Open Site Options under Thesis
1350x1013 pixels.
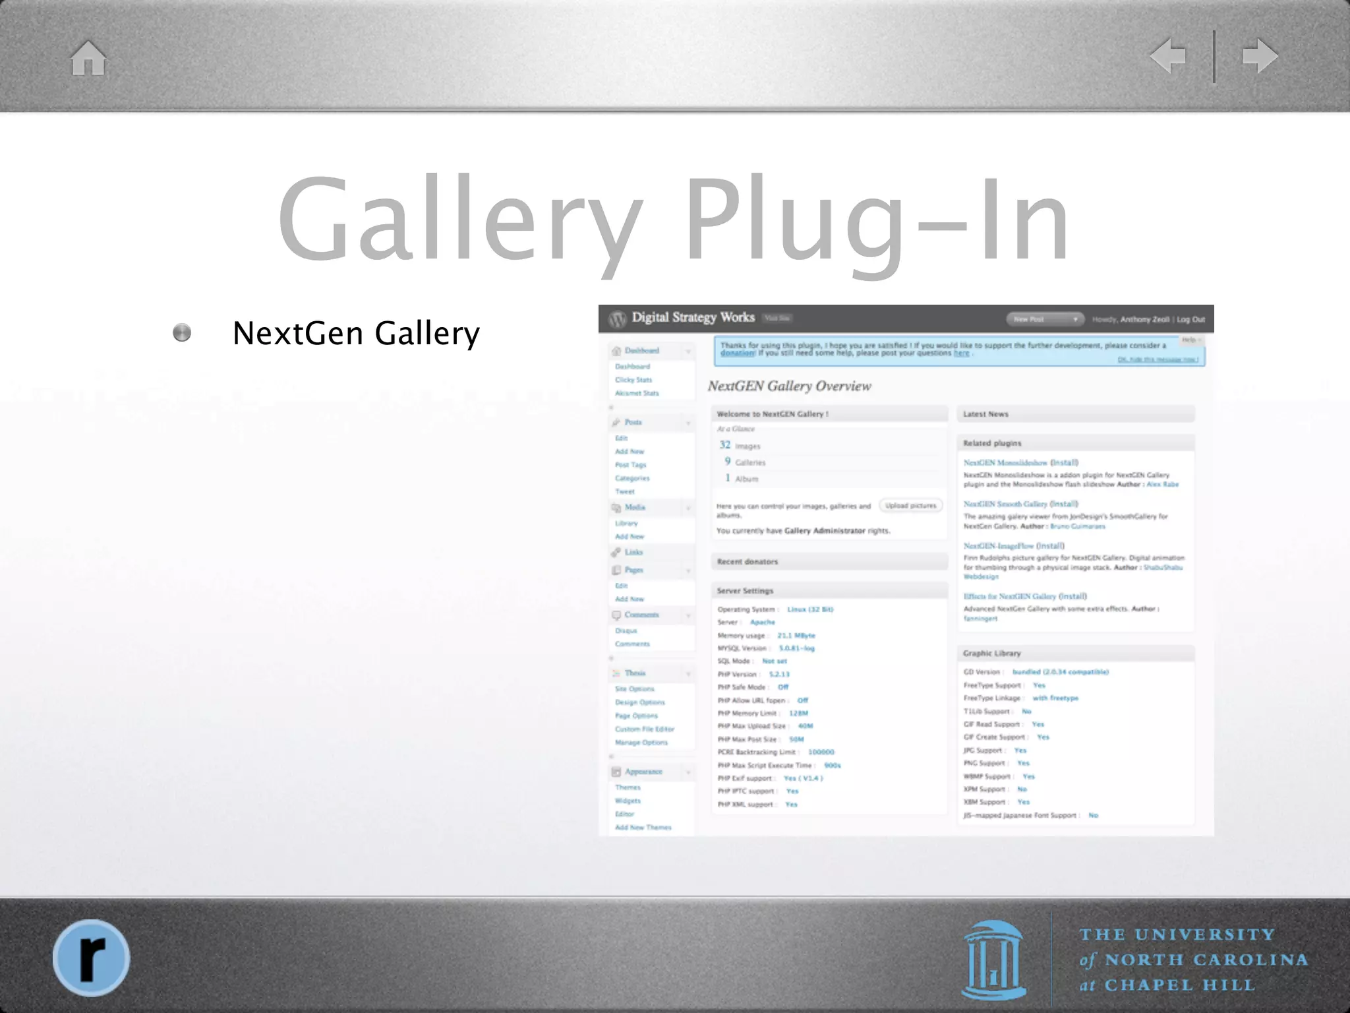634,689
